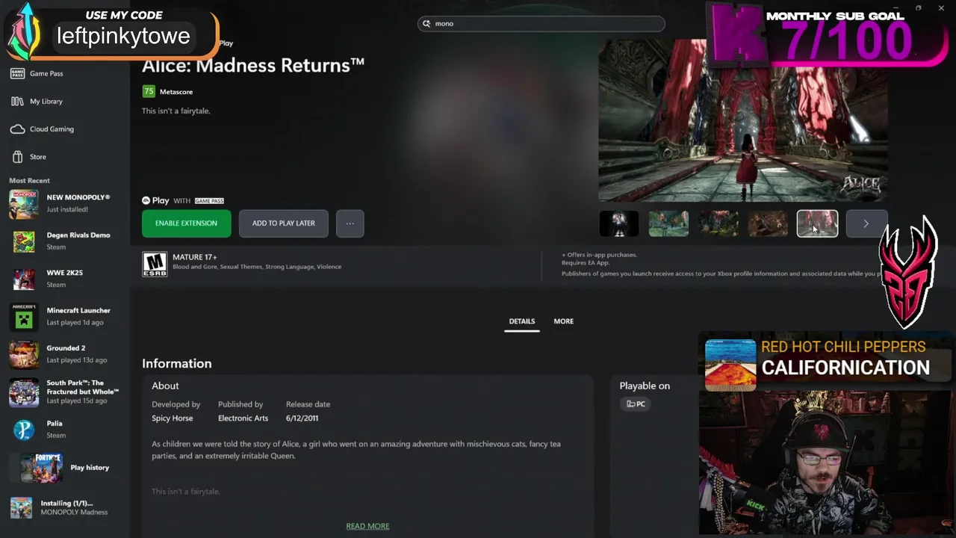Open NEW MONOPOLY game icon in Most Recent

pyautogui.click(x=24, y=204)
